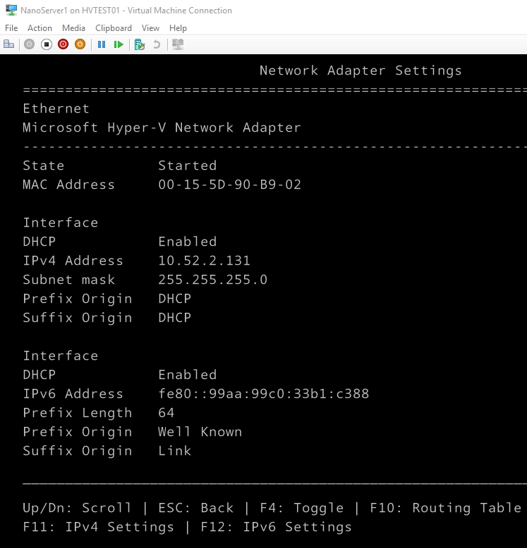Click the IPv4 Address value 10.52.2.131
This screenshot has height=548, width=527.
(204, 261)
